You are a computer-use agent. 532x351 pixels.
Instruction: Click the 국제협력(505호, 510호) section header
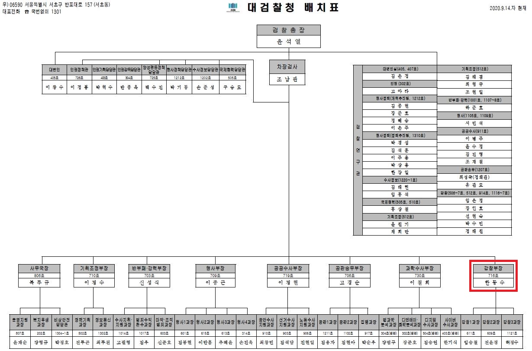(399, 202)
